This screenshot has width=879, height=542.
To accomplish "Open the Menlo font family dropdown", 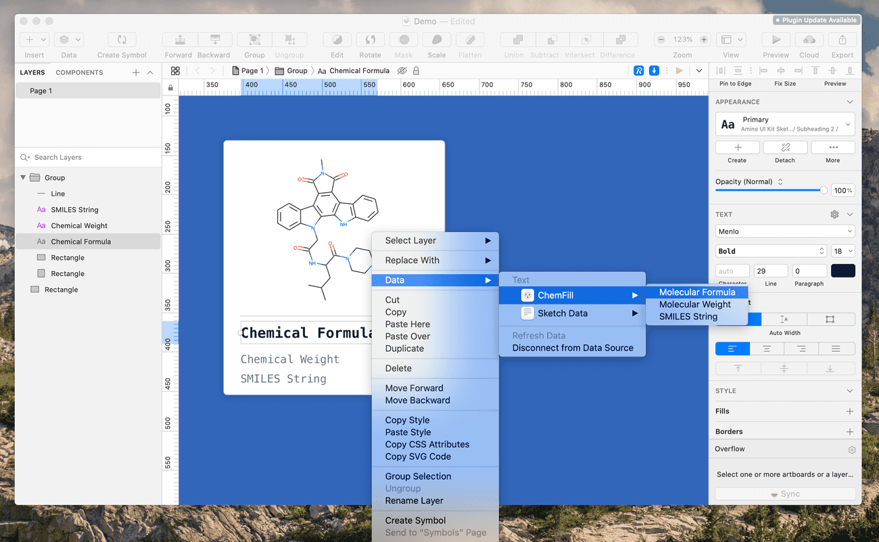I will [x=784, y=231].
